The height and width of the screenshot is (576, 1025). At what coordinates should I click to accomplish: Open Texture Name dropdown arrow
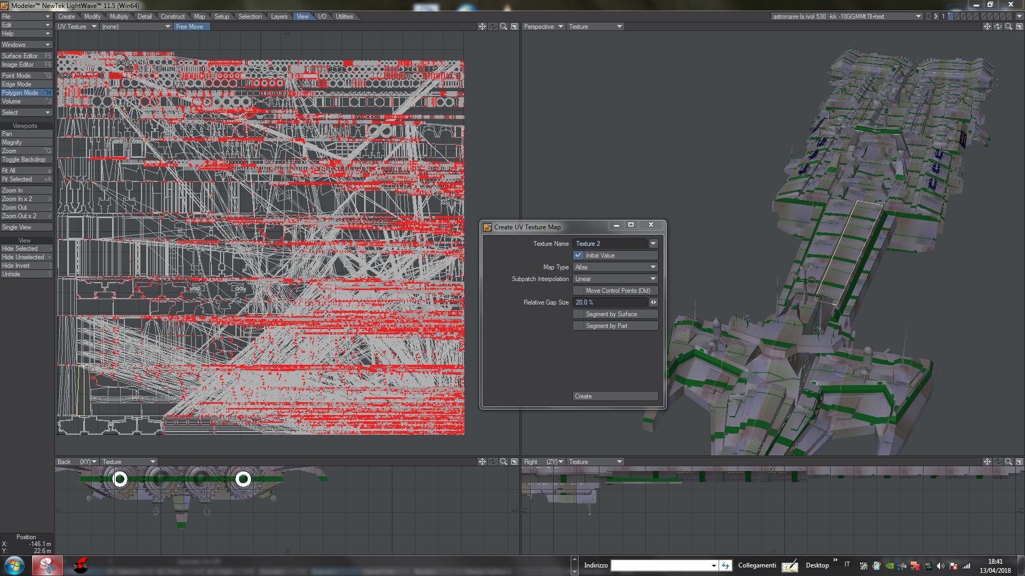[x=653, y=244]
